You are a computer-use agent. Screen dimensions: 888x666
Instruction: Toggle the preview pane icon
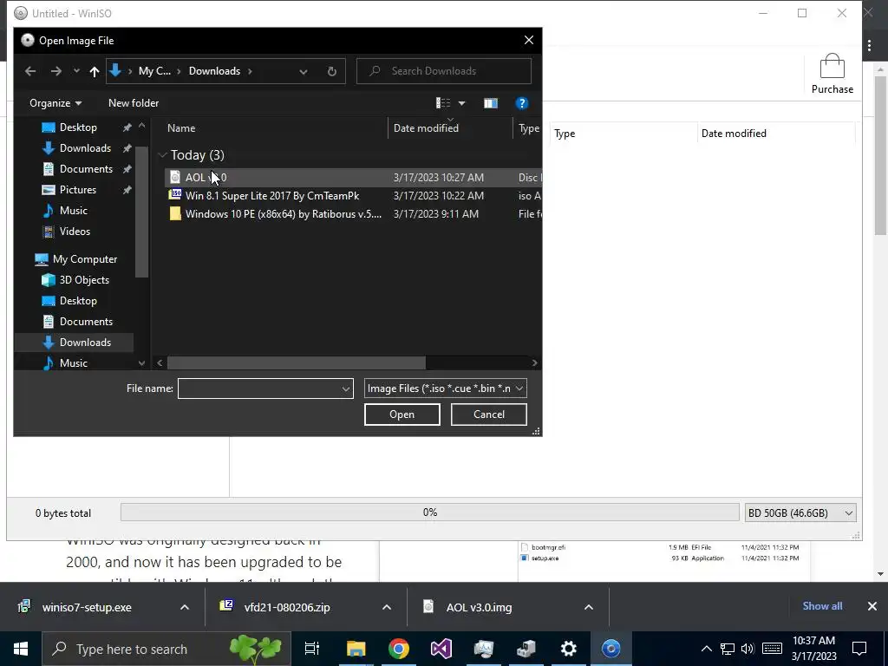tap(491, 103)
